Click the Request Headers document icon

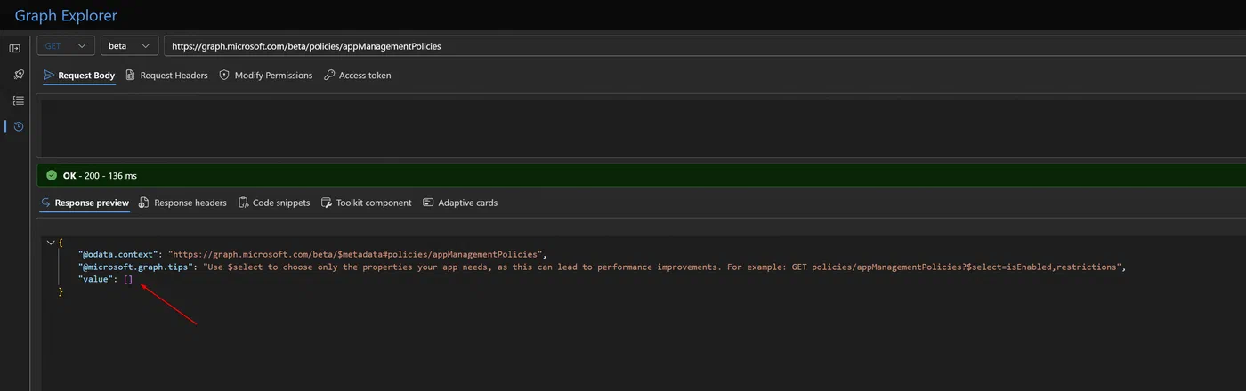131,76
